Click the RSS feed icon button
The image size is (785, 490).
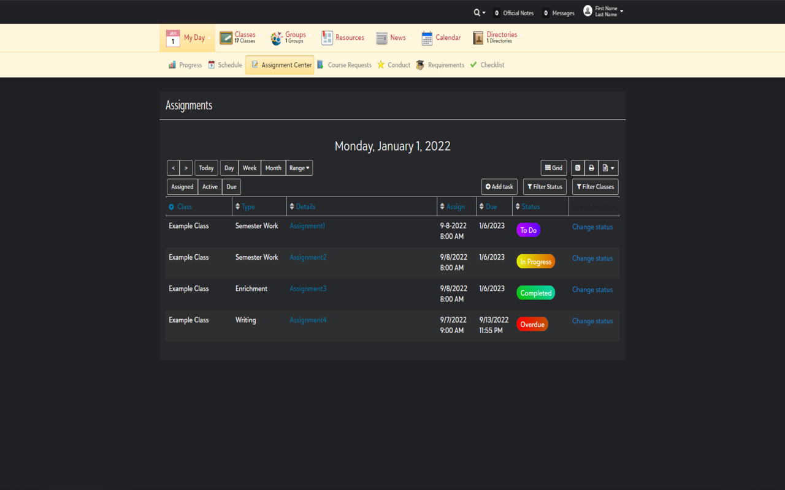pos(578,168)
